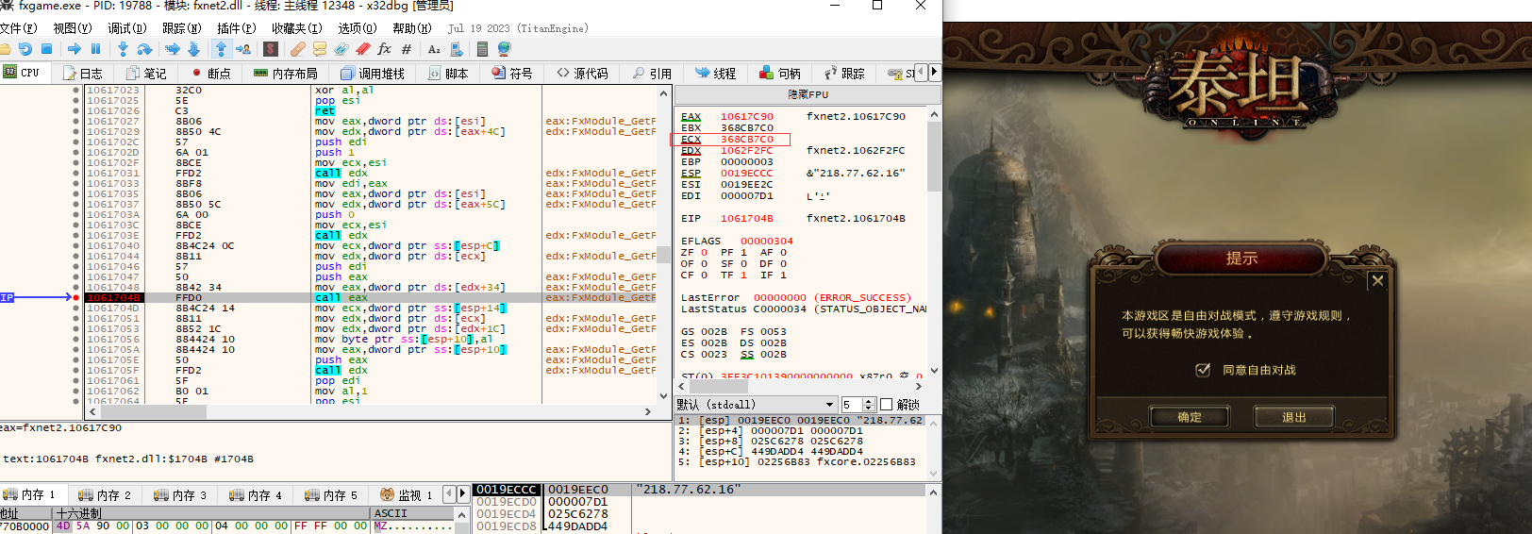Click the left arrow beside the 监视 1 tab
This screenshot has width=1532, height=534.
click(451, 493)
